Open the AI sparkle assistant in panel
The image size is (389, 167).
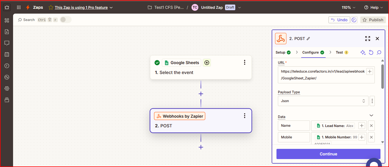tap(363, 52)
